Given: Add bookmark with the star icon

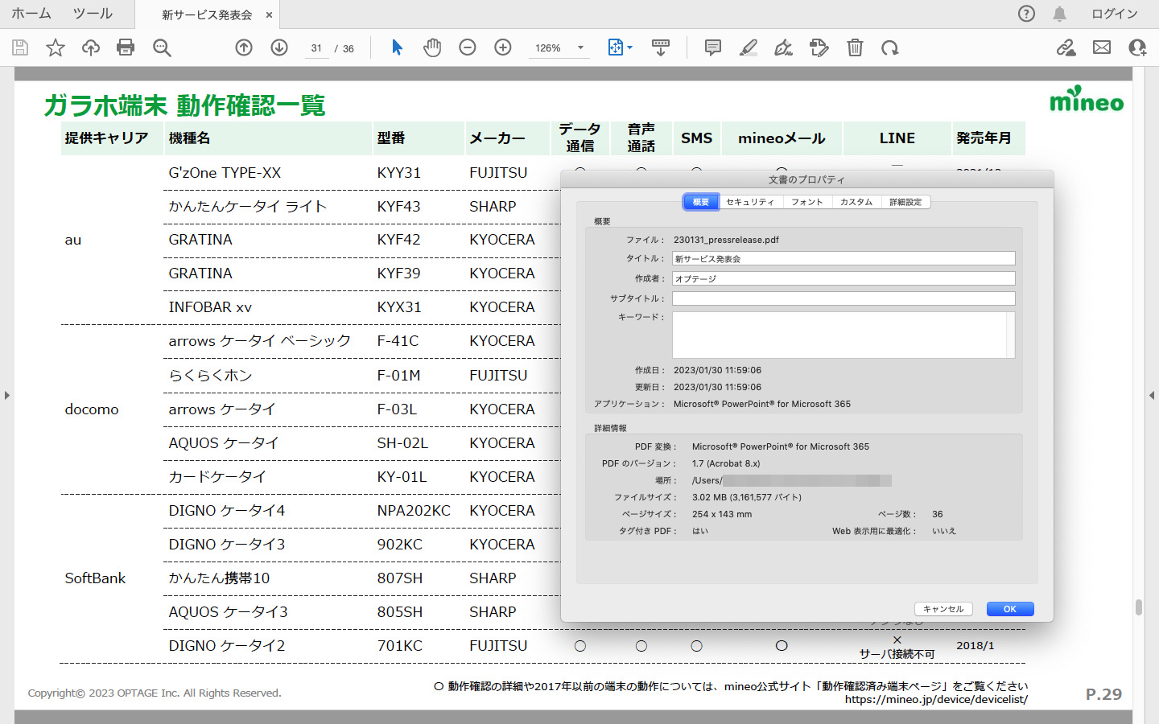Looking at the screenshot, I should pos(56,47).
